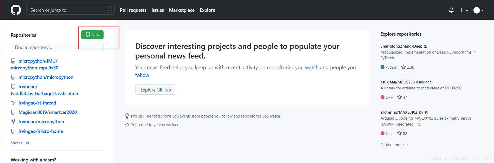This screenshot has width=494, height=163.
Task: Click the Python language color dot
Action: (x=382, y=67)
